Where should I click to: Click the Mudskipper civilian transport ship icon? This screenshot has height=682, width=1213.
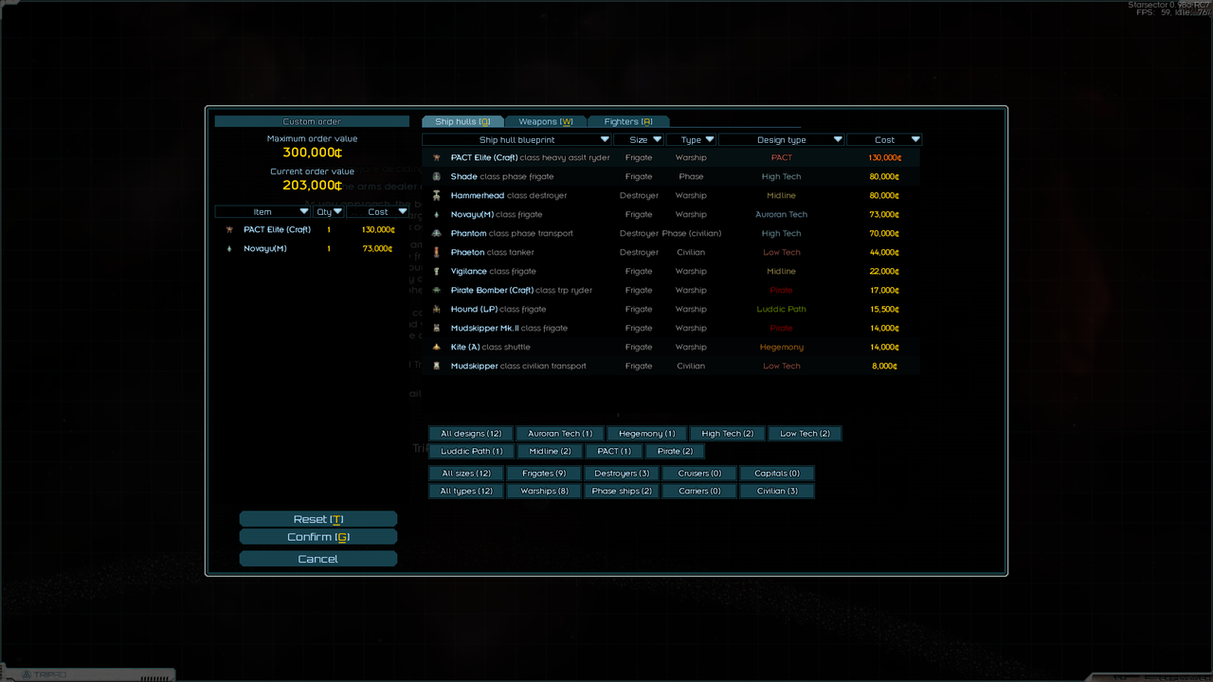point(436,366)
